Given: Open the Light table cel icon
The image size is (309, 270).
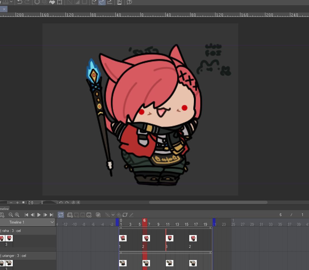Looking at the screenshot, I should point(125,215).
